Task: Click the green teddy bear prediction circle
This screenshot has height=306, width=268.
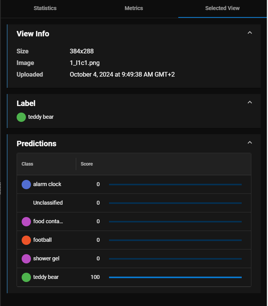Action: pos(26,277)
